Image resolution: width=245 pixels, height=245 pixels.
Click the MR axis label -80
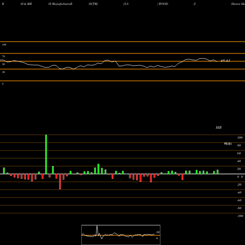tap(239, 208)
